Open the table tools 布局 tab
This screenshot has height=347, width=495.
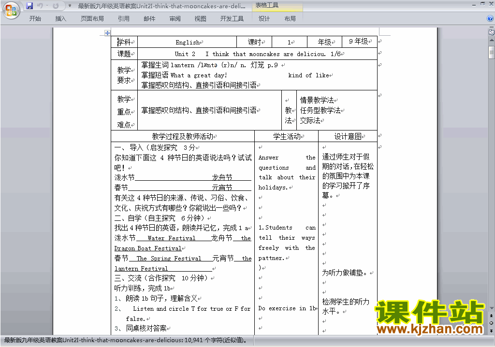point(290,19)
